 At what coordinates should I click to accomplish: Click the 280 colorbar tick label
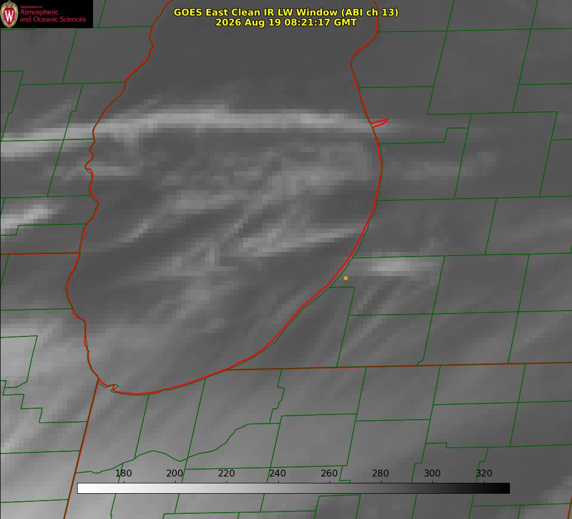(x=381, y=473)
